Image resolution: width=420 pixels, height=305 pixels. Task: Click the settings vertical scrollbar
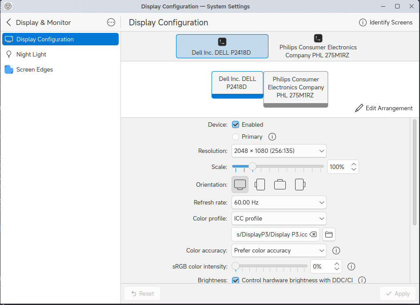(414, 172)
